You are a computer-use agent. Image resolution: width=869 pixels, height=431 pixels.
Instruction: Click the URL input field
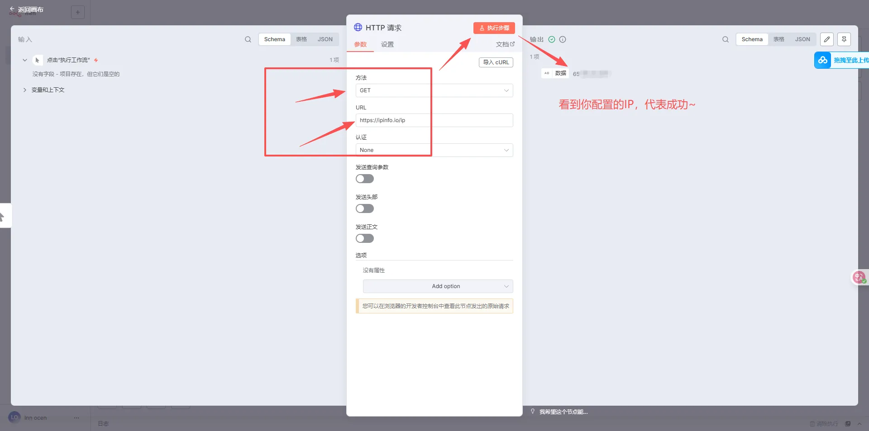pos(434,120)
